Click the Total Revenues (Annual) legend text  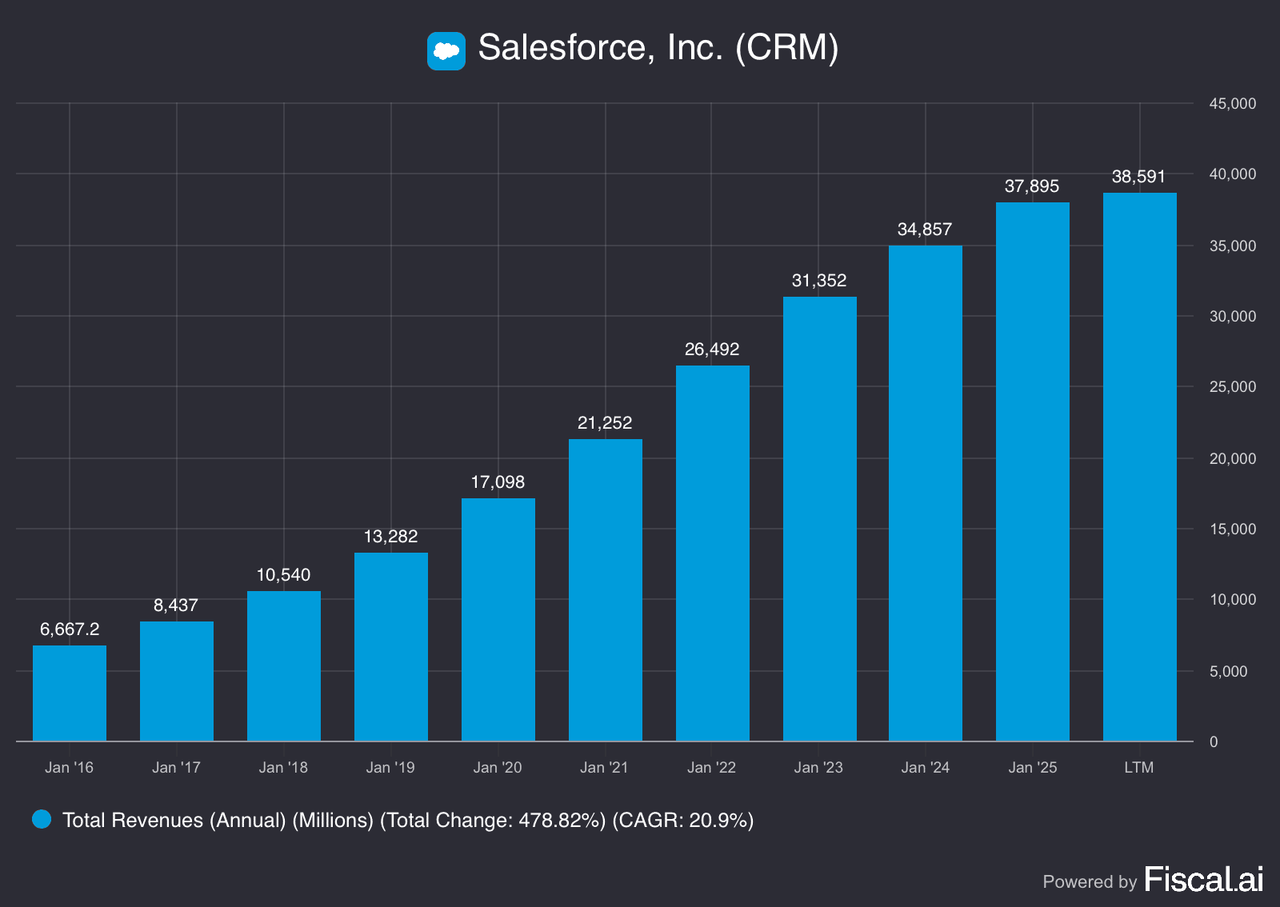tap(408, 821)
